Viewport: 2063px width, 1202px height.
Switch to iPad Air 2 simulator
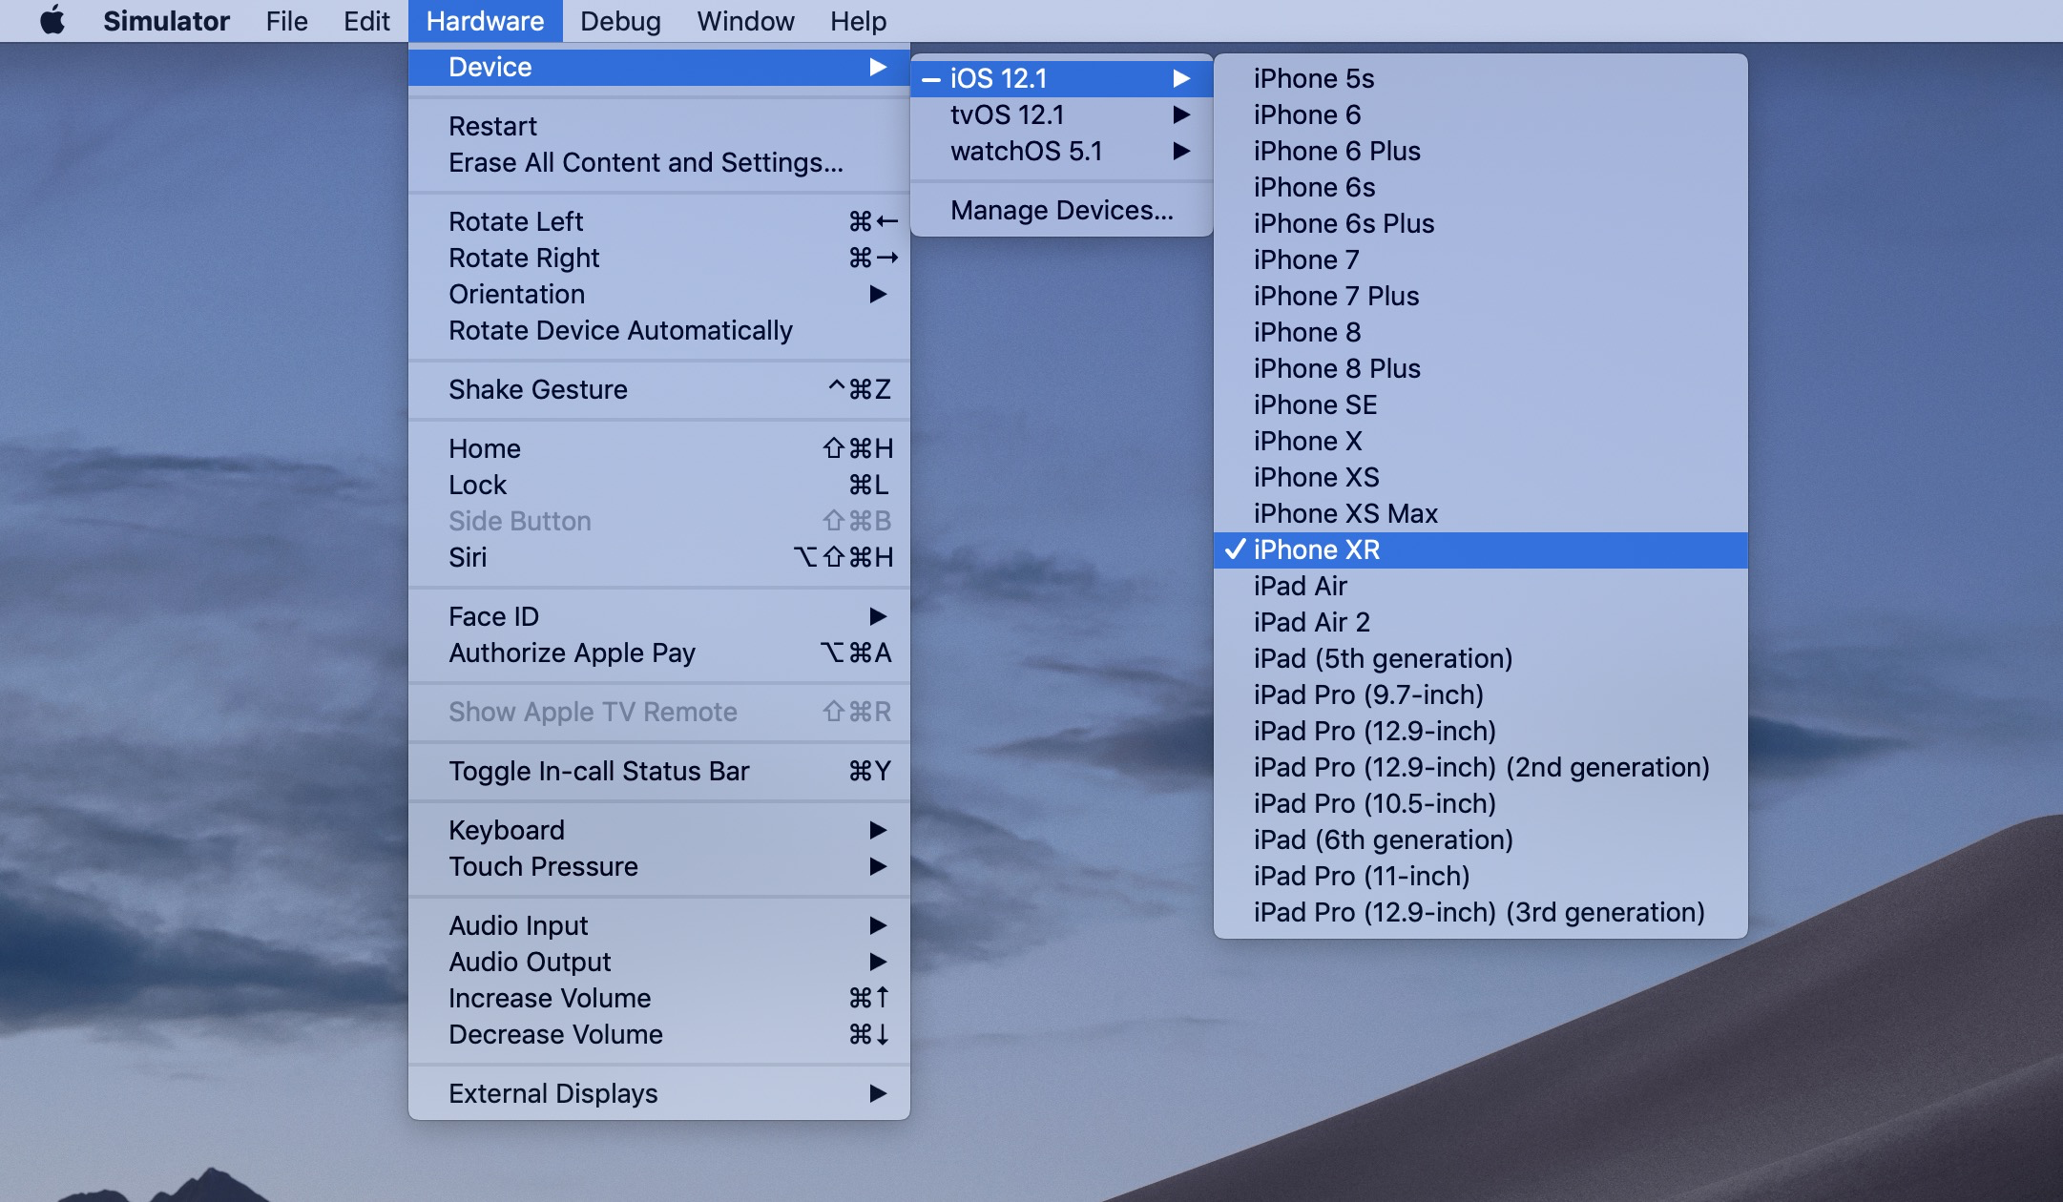pyautogui.click(x=1480, y=622)
